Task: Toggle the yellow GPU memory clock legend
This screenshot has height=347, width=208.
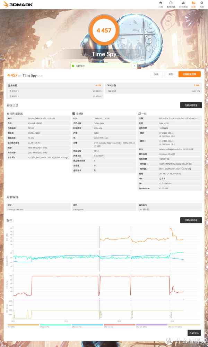Action: (x=184, y=326)
